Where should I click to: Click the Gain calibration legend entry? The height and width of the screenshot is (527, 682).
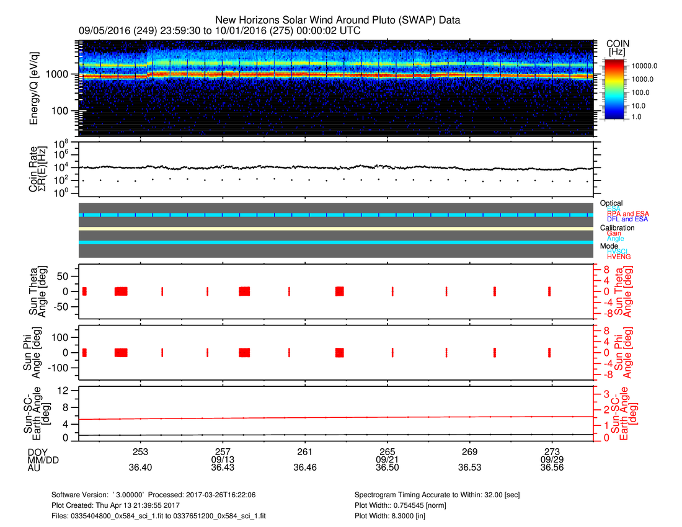pyautogui.click(x=614, y=233)
